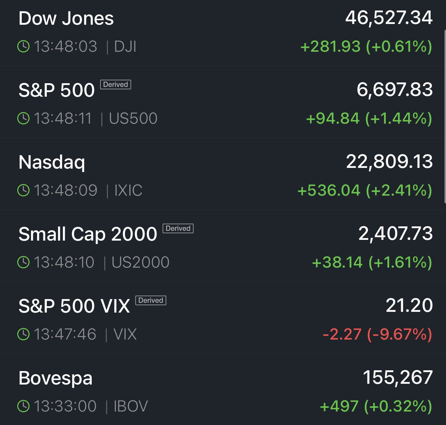Click the clock icon beside VIX timestamp
This screenshot has height=425, width=446.
click(24, 334)
